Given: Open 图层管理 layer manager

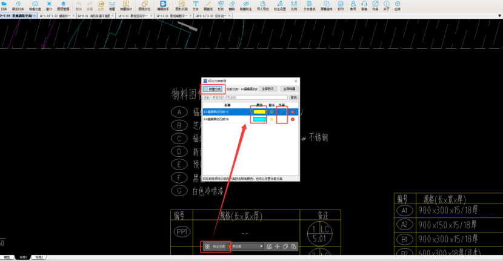Looking at the screenshot, I should click(63, 5).
